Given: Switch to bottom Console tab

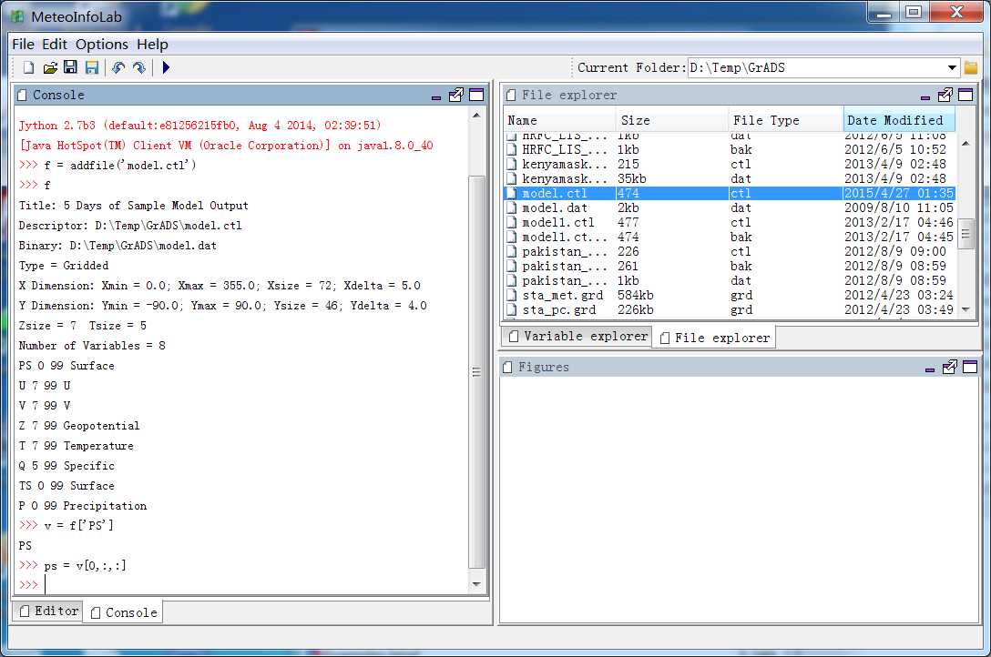Looking at the screenshot, I should point(124,612).
